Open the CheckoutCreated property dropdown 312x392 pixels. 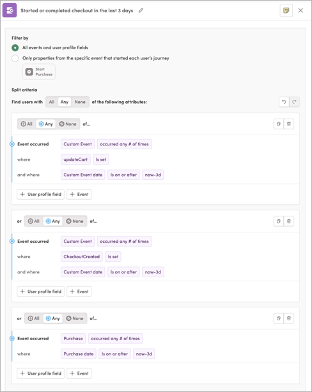pos(82,257)
